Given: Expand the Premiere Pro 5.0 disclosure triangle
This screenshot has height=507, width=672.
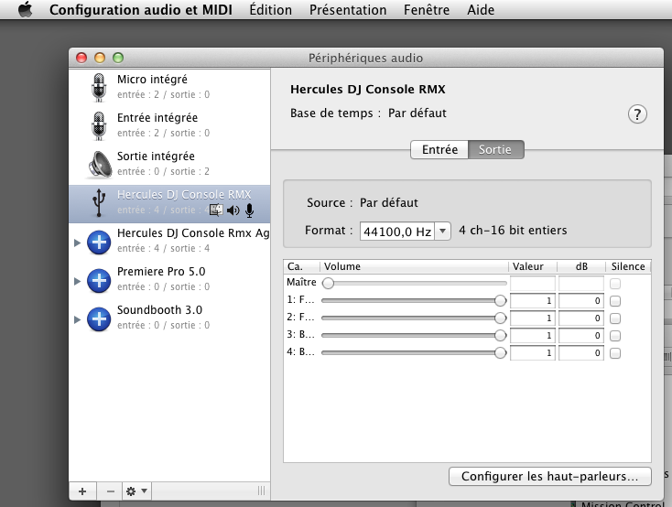Looking at the screenshot, I should click(x=77, y=281).
